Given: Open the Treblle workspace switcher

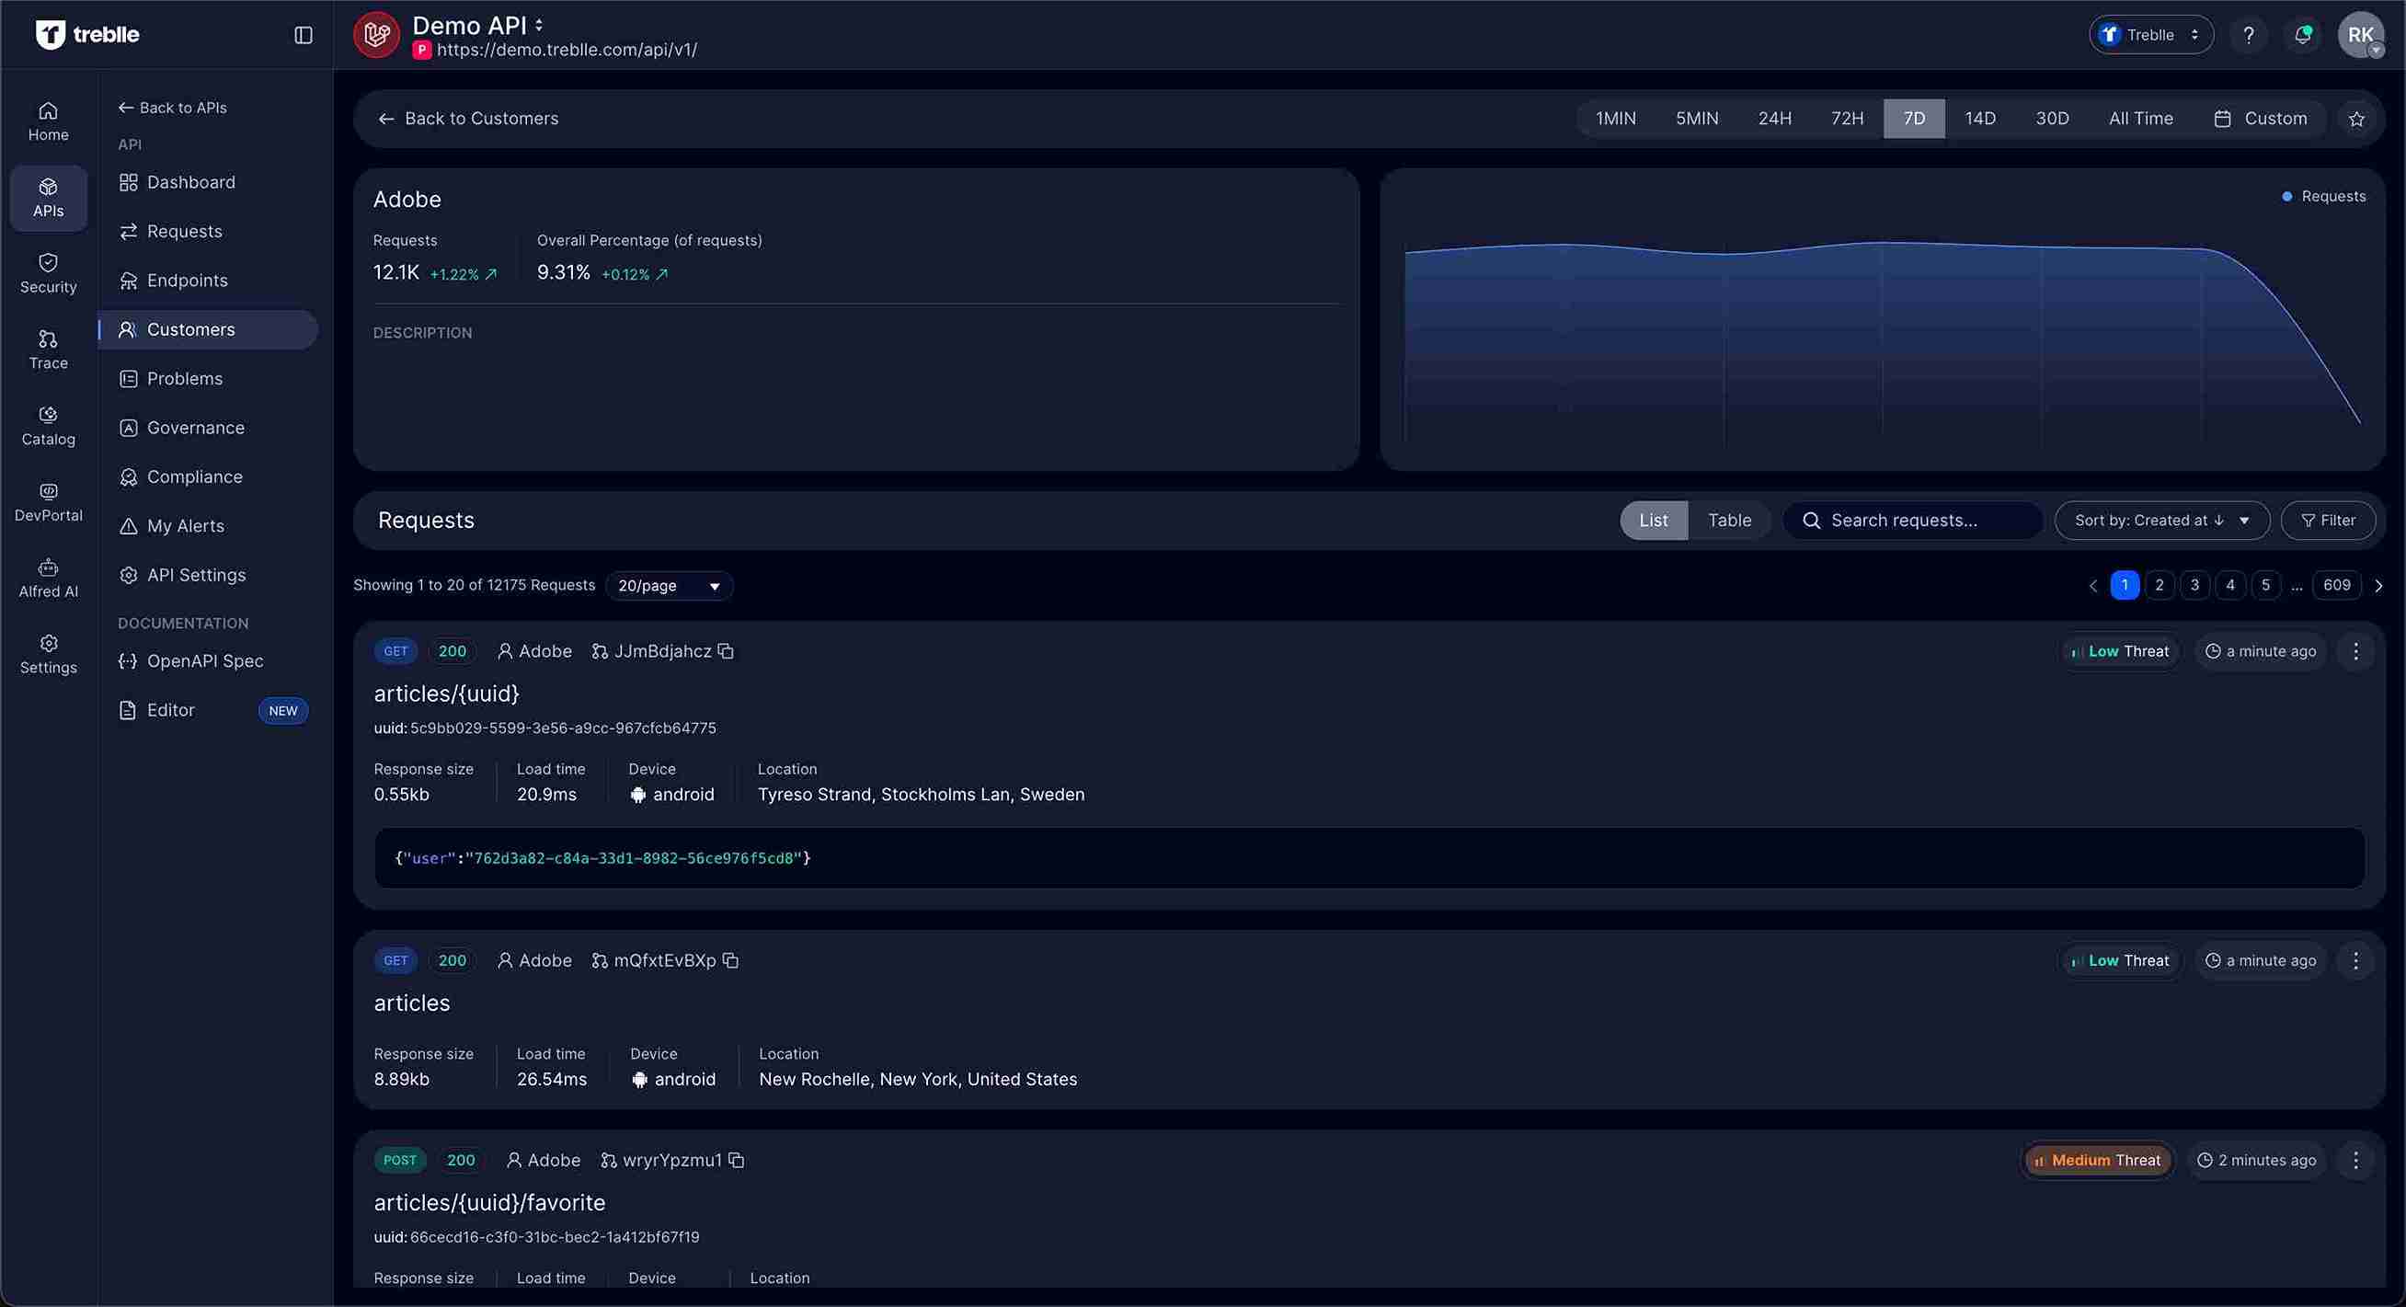Looking at the screenshot, I should point(2150,35).
